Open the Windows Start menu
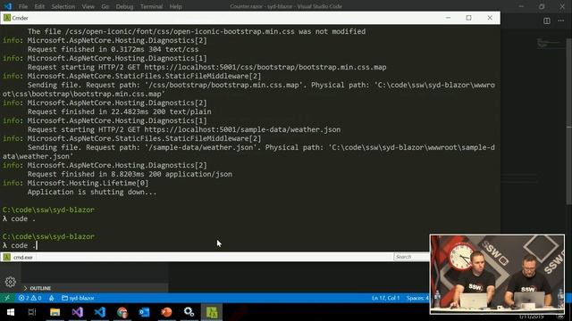The height and width of the screenshot is (321, 572). click(x=11, y=312)
